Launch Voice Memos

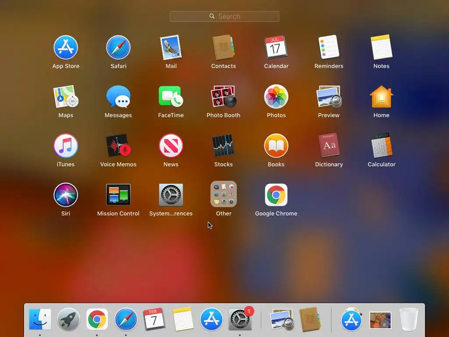click(118, 146)
